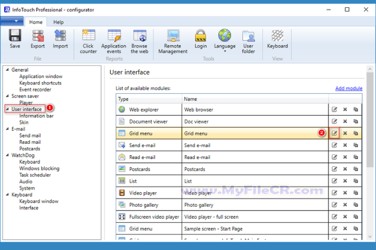The height and width of the screenshot is (250, 376).
Task: Select Windows blocking in tree
Action: pos(39,168)
